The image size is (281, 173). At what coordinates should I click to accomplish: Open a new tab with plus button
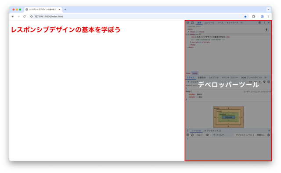(x=65, y=10)
